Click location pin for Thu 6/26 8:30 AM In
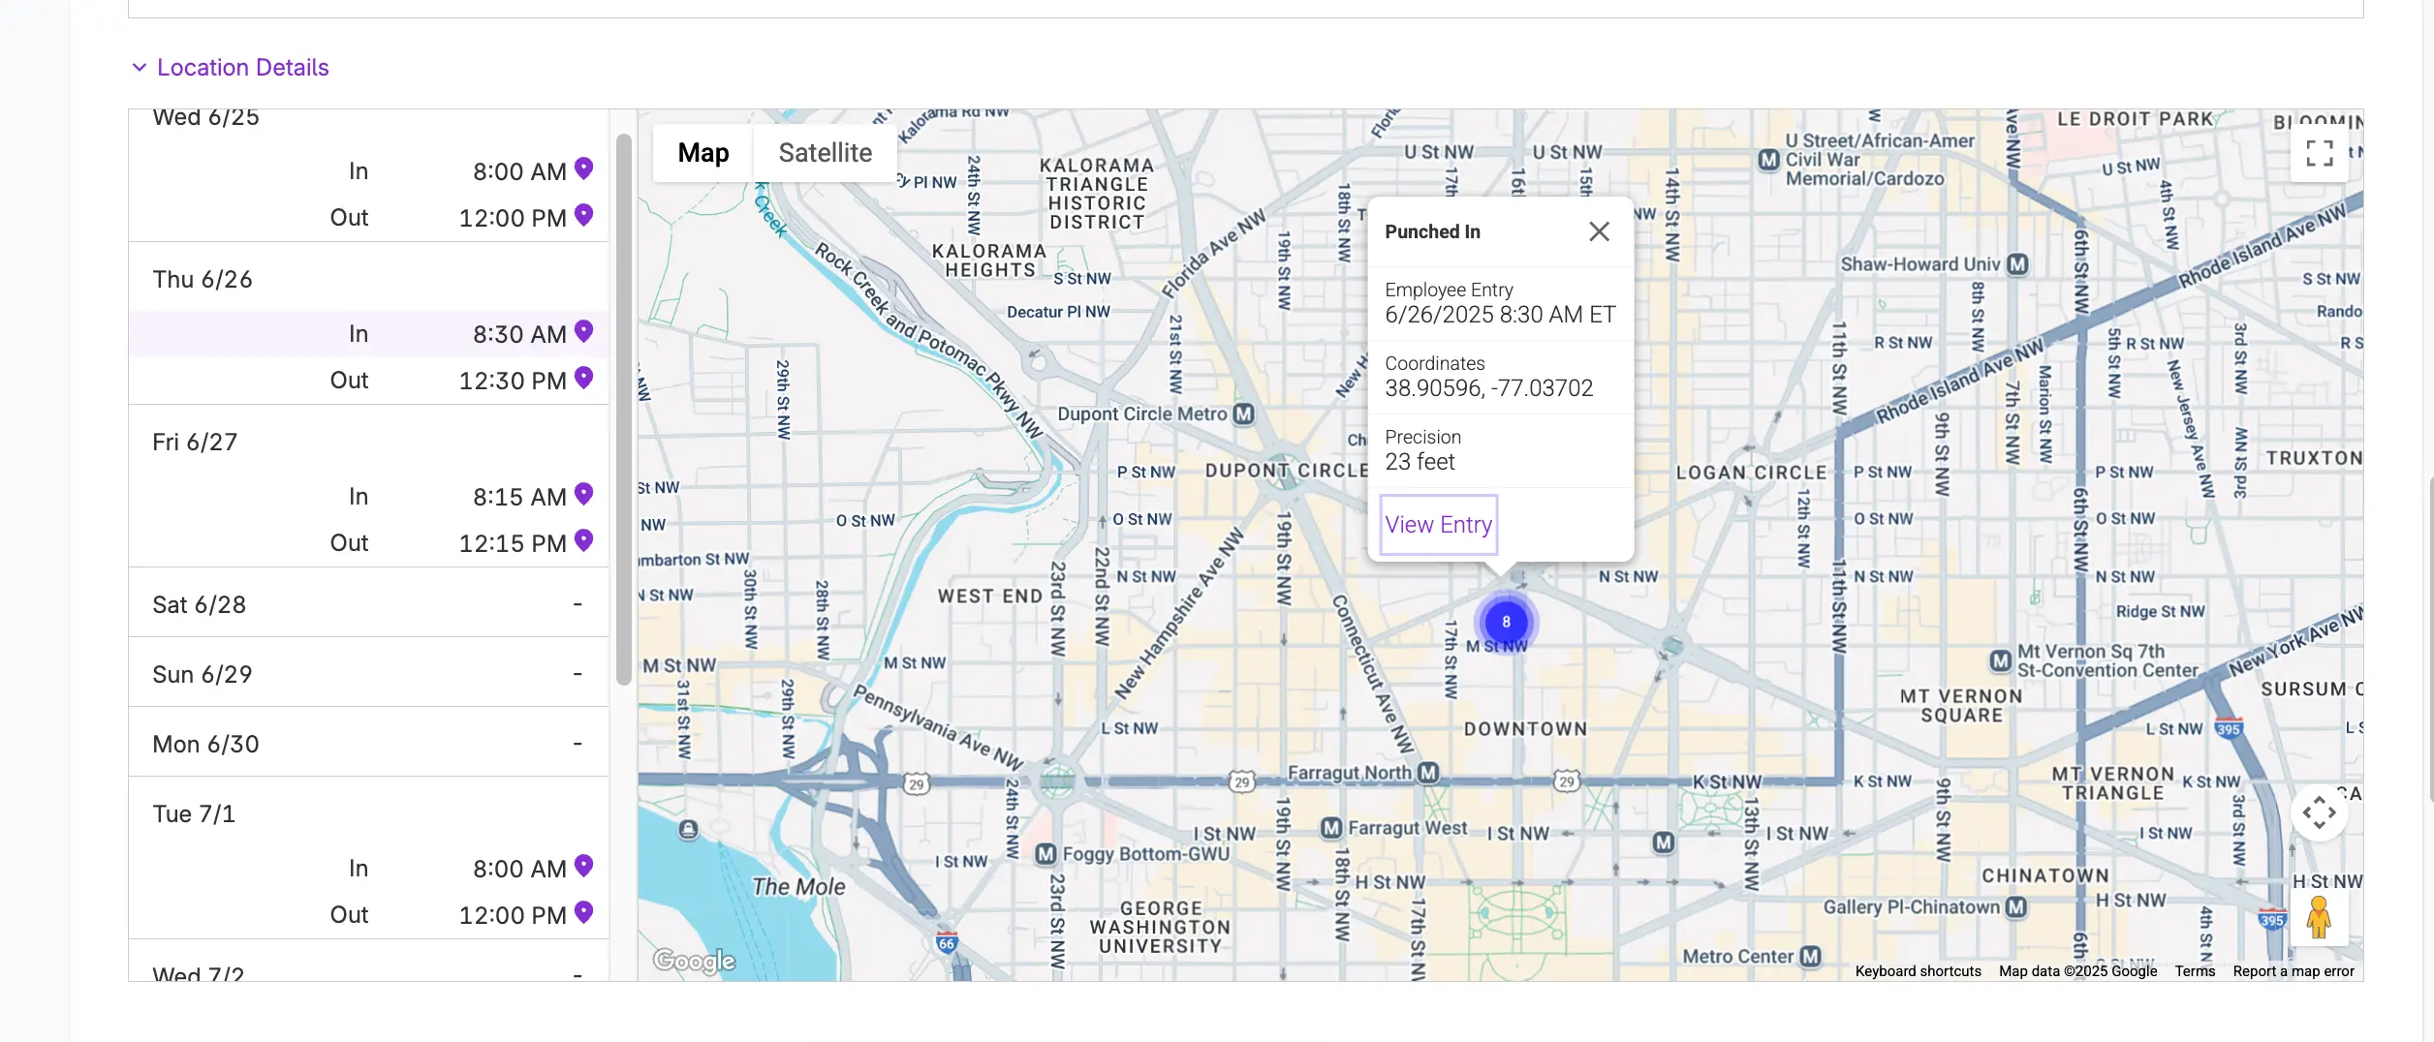The height and width of the screenshot is (1042, 2434). coord(583,332)
